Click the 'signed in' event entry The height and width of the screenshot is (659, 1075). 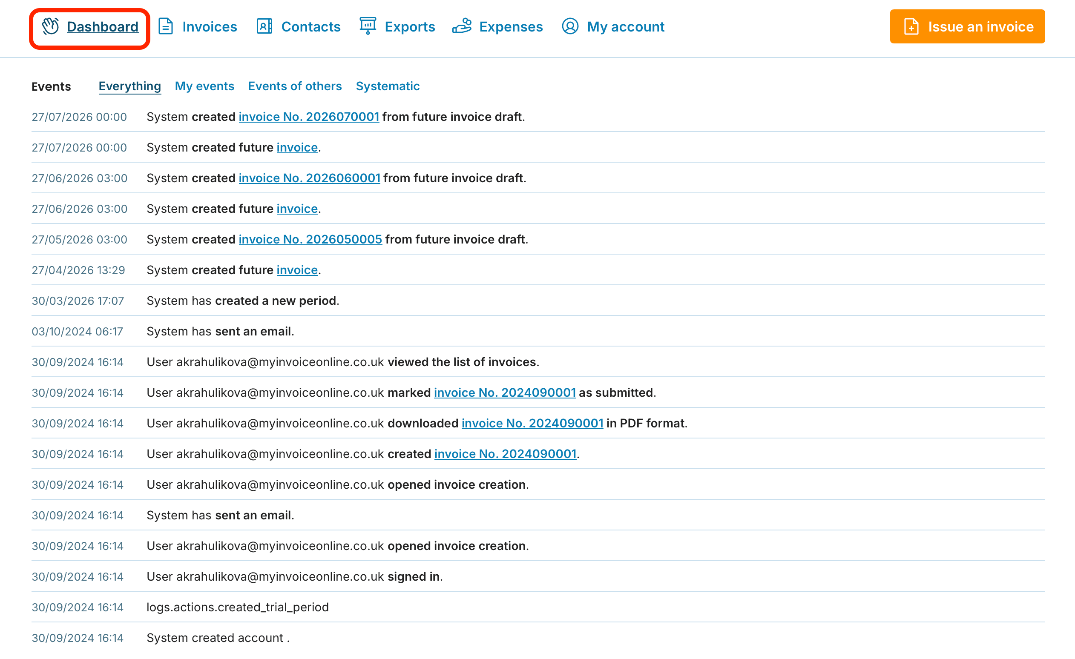[x=295, y=576]
